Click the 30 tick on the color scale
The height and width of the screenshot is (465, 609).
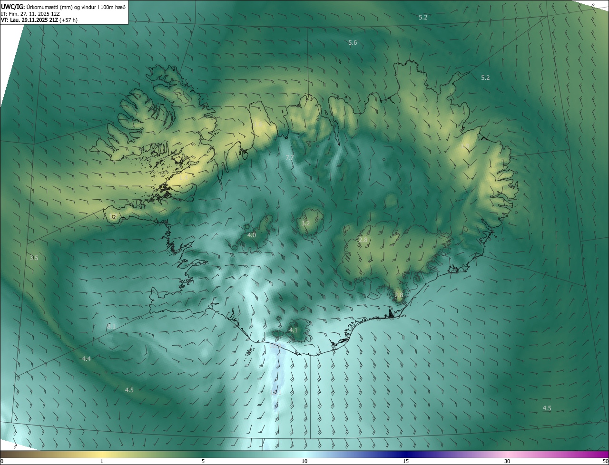click(x=507, y=461)
